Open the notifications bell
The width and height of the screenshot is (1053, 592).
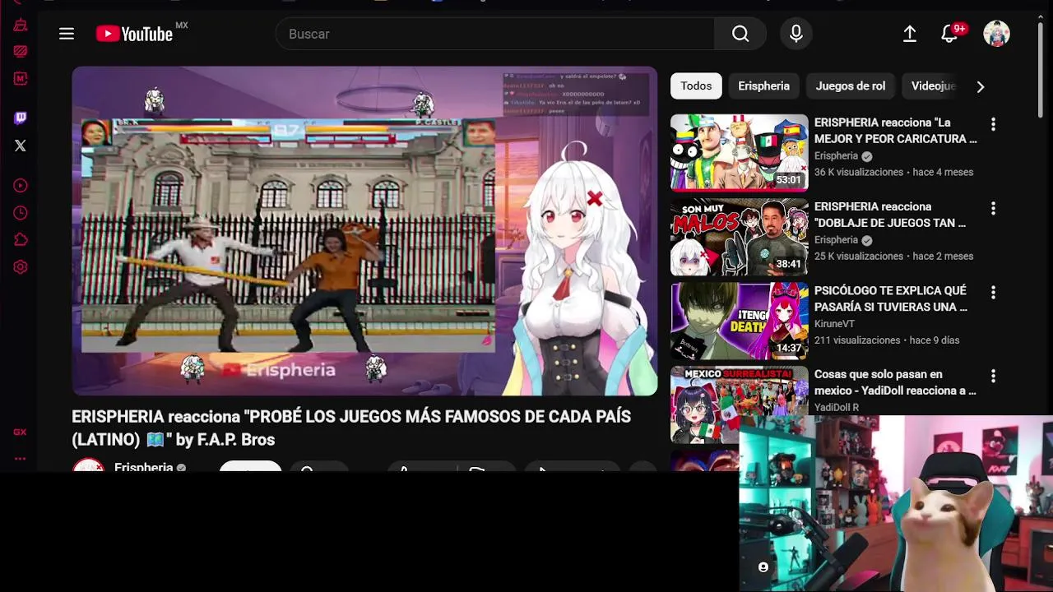(950, 34)
